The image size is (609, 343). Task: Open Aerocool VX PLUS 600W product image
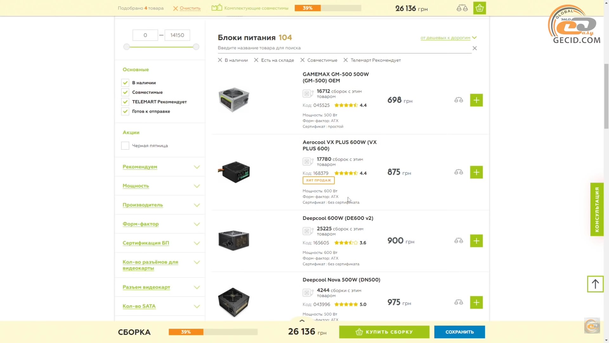pos(234,172)
